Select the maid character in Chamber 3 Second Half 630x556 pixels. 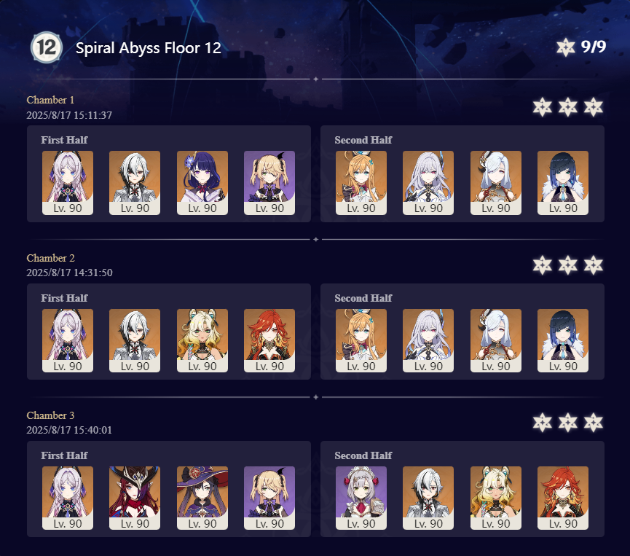(361, 498)
